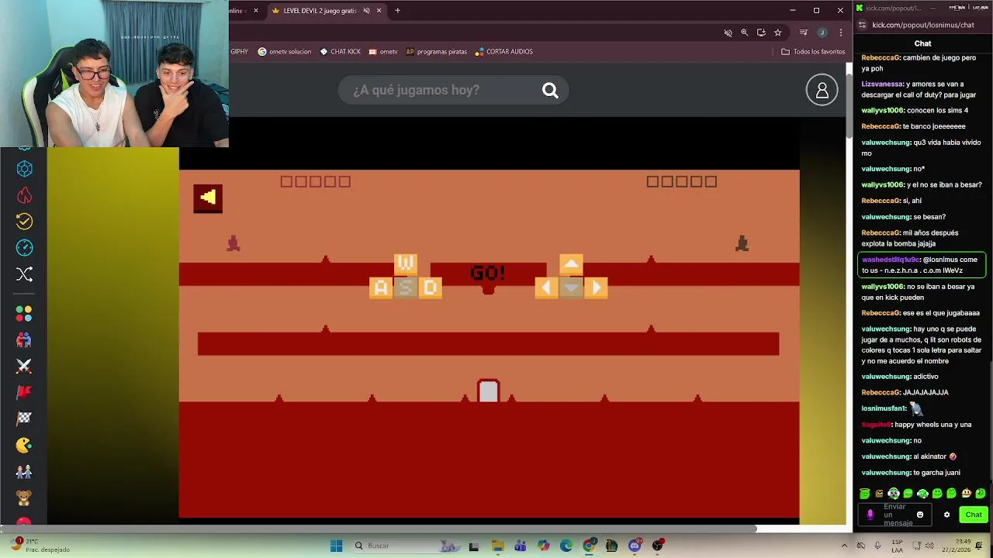Open the chat settings gear icon
Viewport: 993px width, 558px height.
946,515
